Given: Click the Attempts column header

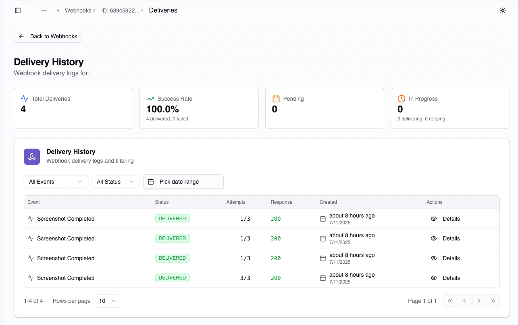Looking at the screenshot, I should pos(236,202).
